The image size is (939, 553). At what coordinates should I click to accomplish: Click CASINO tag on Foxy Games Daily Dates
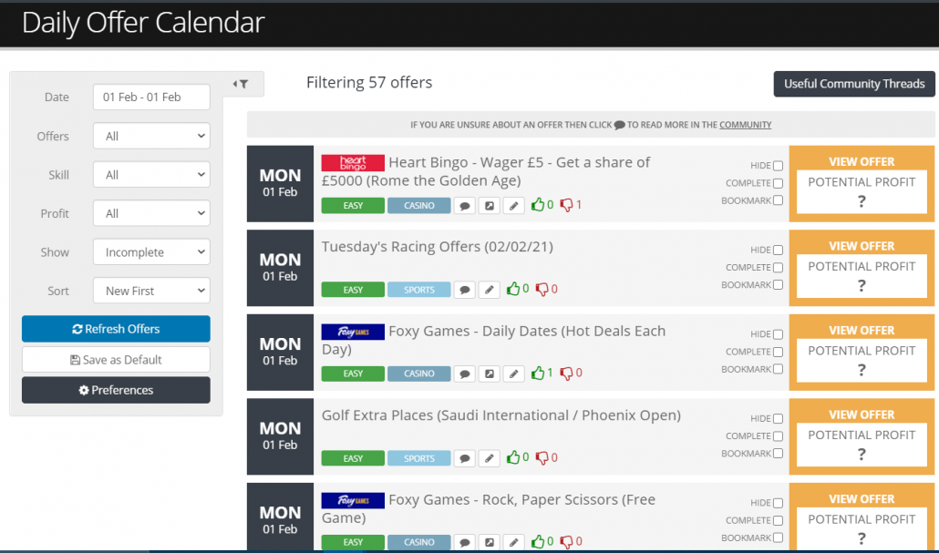pos(418,374)
